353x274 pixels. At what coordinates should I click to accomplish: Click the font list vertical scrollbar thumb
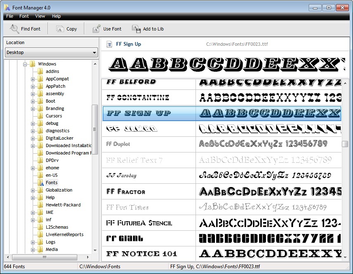pos(345,144)
